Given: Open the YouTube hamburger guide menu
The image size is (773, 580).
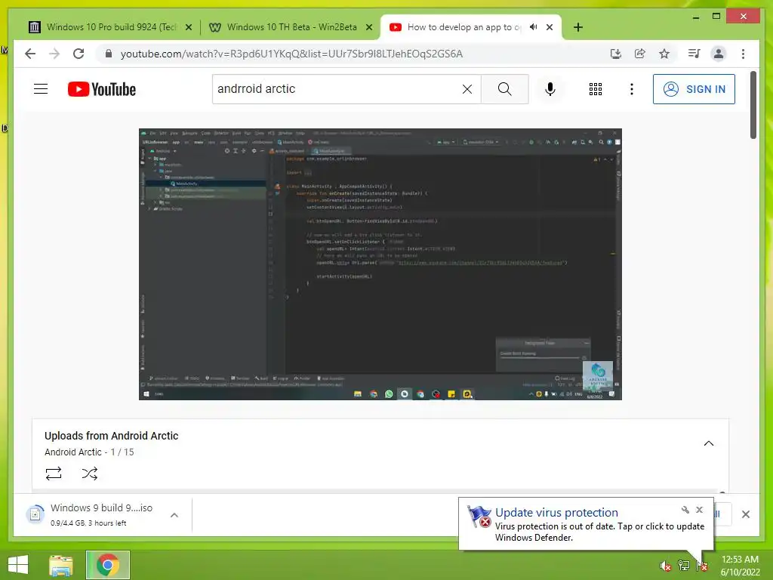Looking at the screenshot, I should [x=41, y=89].
